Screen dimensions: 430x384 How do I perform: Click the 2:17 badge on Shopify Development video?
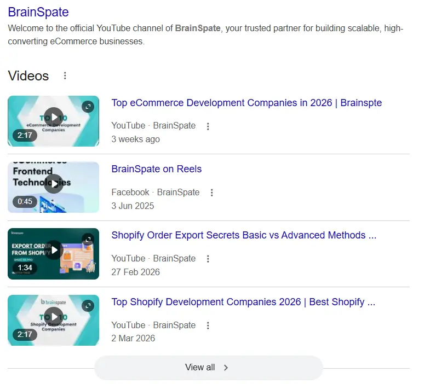pos(25,334)
